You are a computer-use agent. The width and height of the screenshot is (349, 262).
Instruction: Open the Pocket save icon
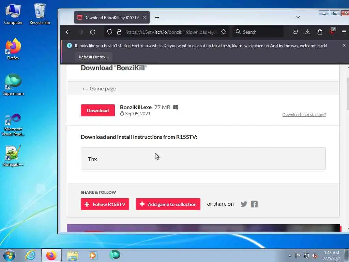(295, 32)
